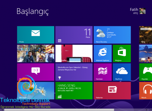Open the calendar tile showing 11 Pazar

(x=74, y=35)
